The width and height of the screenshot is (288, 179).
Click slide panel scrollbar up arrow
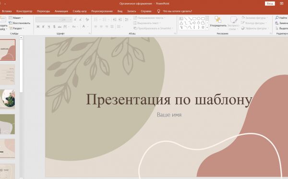[21, 38]
